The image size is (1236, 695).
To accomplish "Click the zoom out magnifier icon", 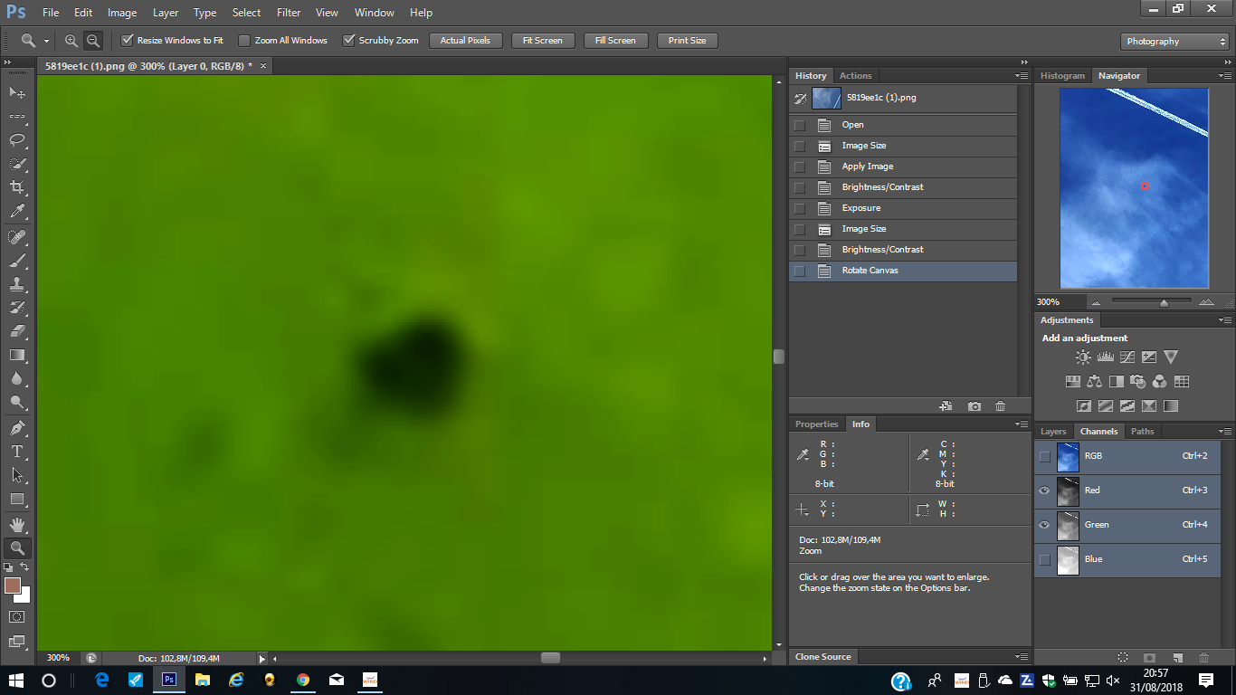I will tap(93, 41).
